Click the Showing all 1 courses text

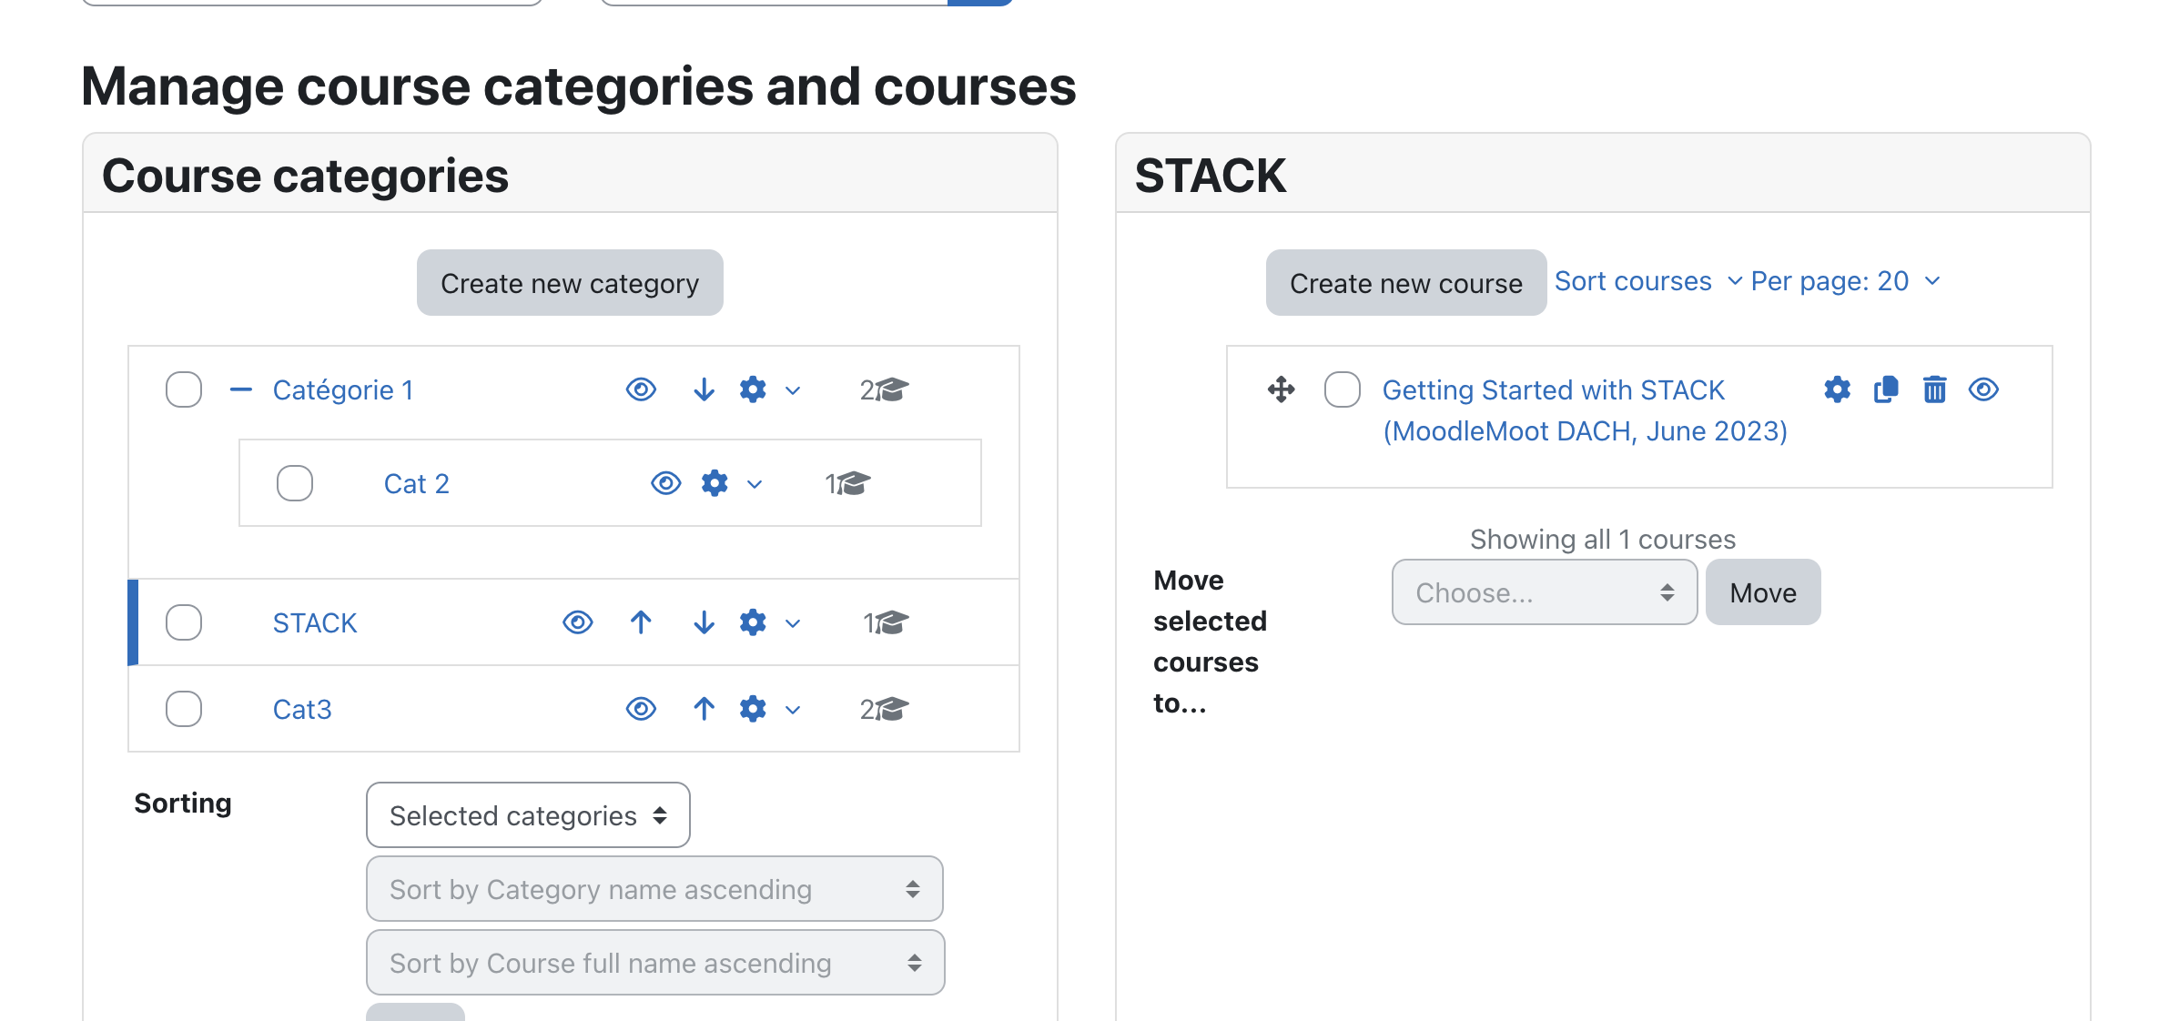[1603, 539]
